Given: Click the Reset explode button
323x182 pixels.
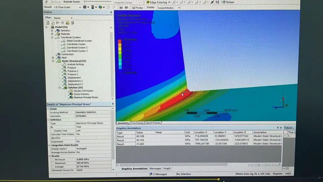Looking at the screenshot, I should [56, 2].
